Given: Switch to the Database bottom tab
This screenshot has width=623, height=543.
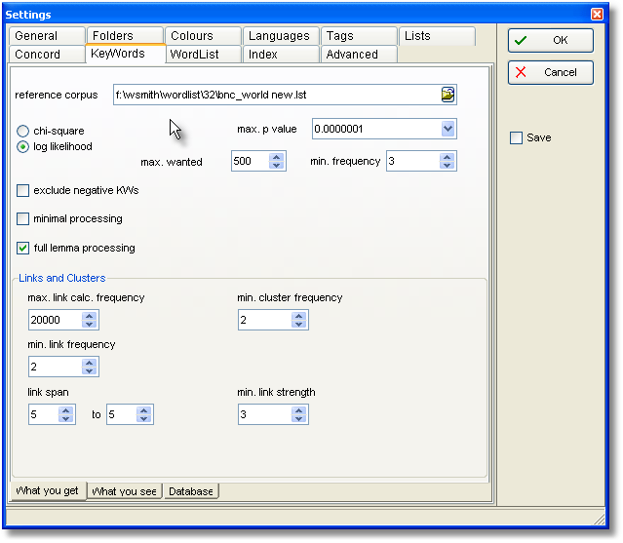Looking at the screenshot, I should pos(191,491).
